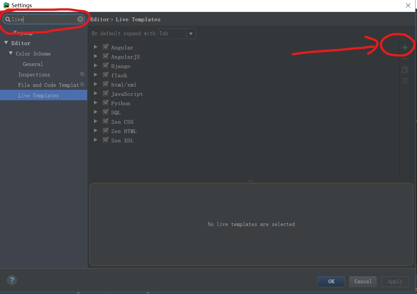Toggle the SQL template group checkbox
Image resolution: width=417 pixels, height=294 pixels.
106,112
